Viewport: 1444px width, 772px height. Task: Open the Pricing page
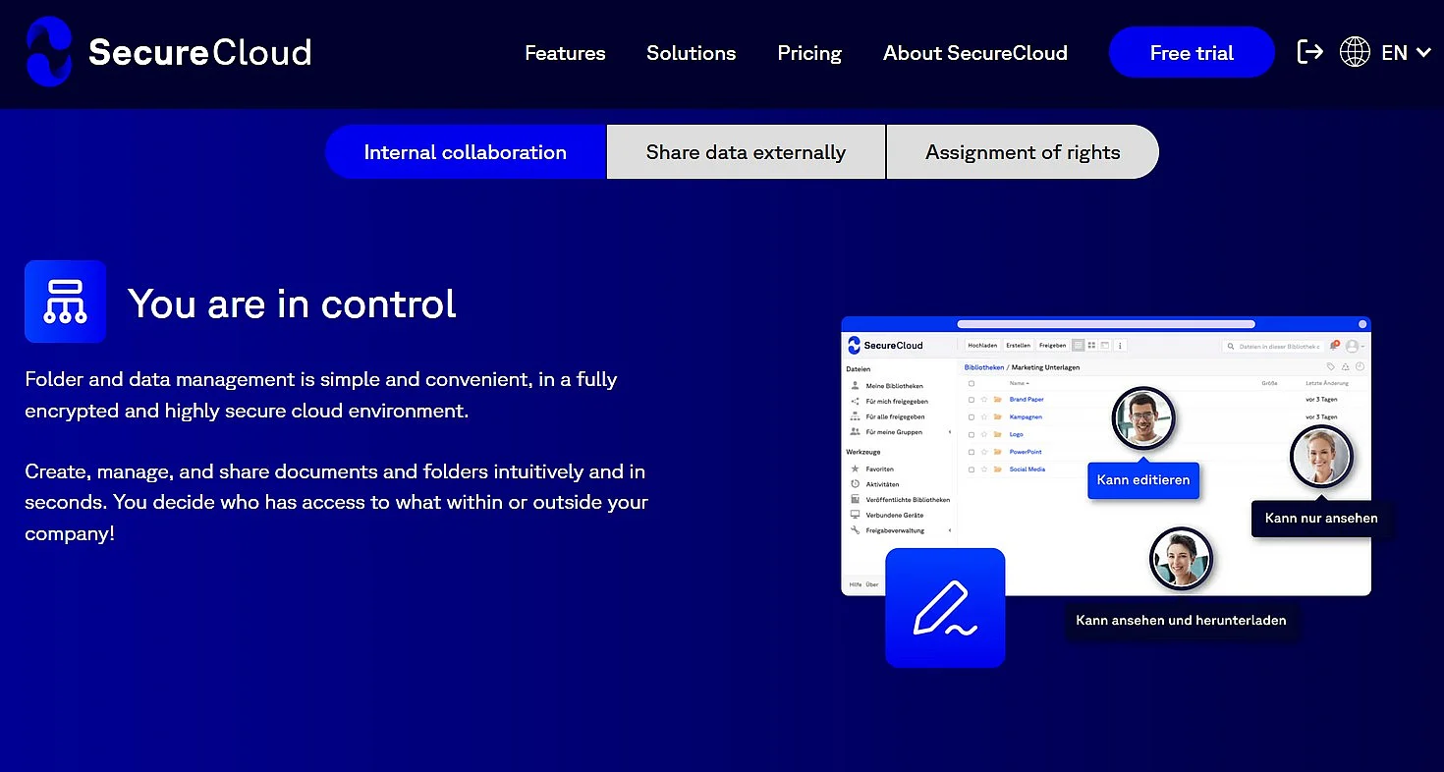[809, 53]
